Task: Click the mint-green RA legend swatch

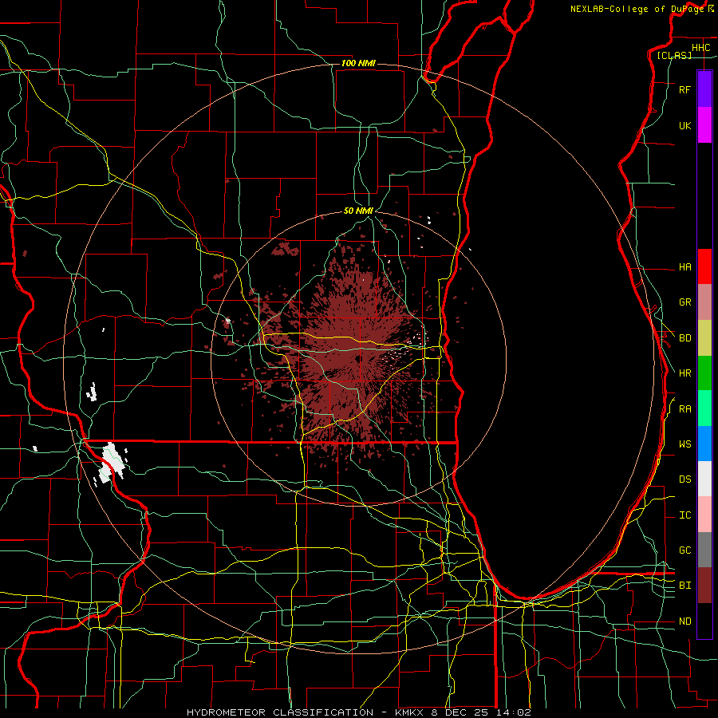Action: pyautogui.click(x=704, y=408)
